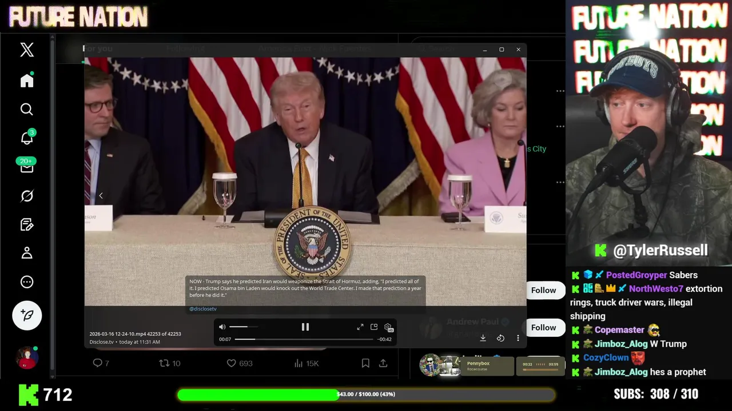Image resolution: width=732 pixels, height=411 pixels.
Task: Follow Andrew Paul
Action: pyautogui.click(x=543, y=328)
